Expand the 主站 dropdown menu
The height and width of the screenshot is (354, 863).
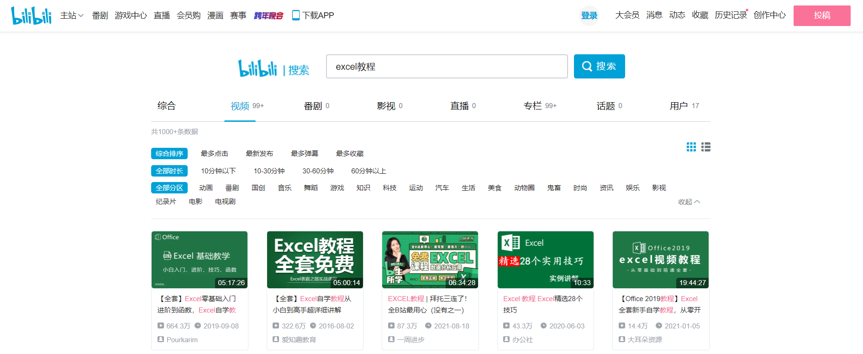click(72, 16)
